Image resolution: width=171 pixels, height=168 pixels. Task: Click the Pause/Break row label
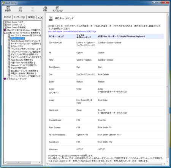coord(55,120)
